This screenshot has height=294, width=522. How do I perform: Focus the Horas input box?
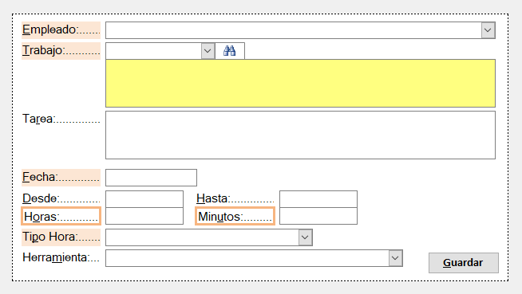pos(144,216)
